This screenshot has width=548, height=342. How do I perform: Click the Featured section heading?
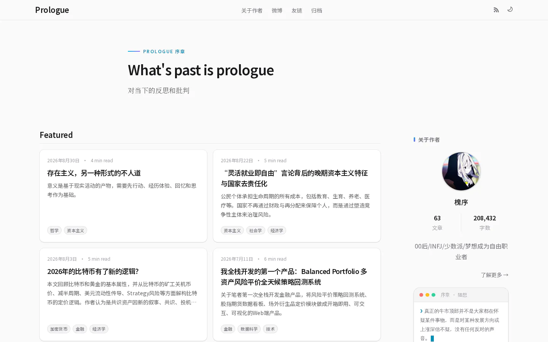56,135
